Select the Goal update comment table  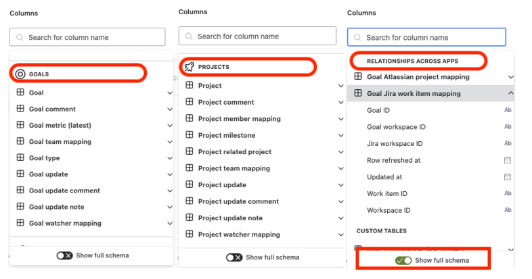pos(66,191)
